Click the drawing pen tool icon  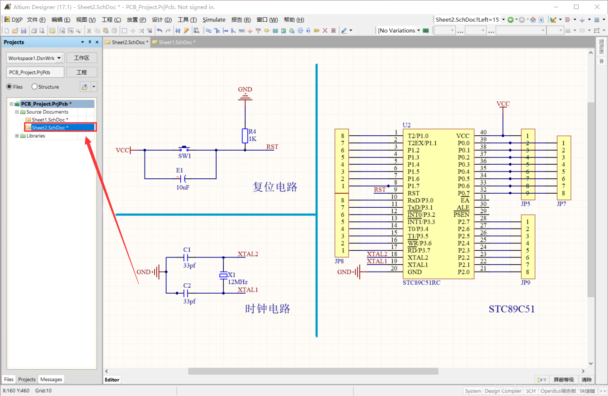[x=344, y=30]
